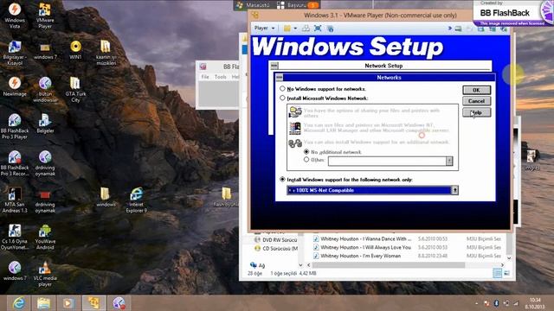Viewport: 554px width, 311px height.
Task: Open the 'windows' folder on desktop
Action: click(106, 197)
